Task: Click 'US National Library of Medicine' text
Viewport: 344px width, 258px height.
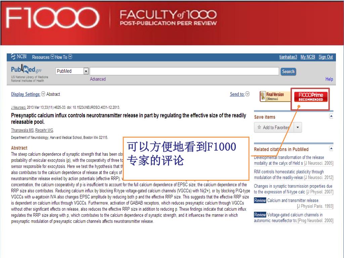Action: [x=30, y=77]
